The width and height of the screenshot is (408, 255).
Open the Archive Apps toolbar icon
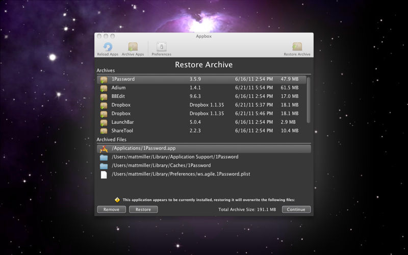pyautogui.click(x=133, y=47)
